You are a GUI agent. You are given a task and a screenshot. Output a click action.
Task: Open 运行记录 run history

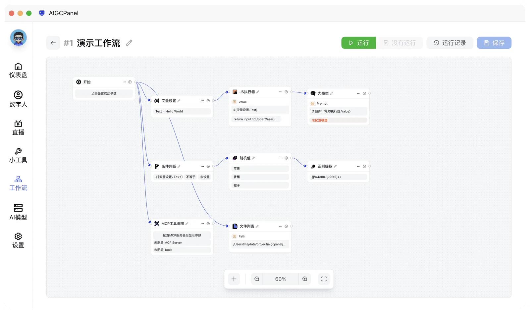click(x=450, y=43)
